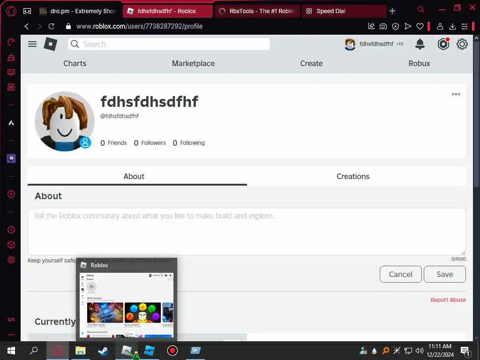Open Roblox settings gear icon
Screen dimensions: 480x360
pyautogui.click(x=462, y=44)
